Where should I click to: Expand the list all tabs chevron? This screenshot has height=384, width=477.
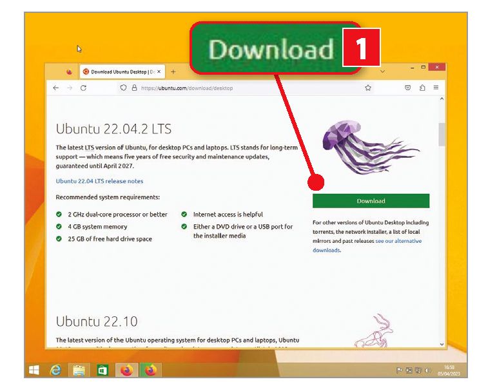coord(383,72)
